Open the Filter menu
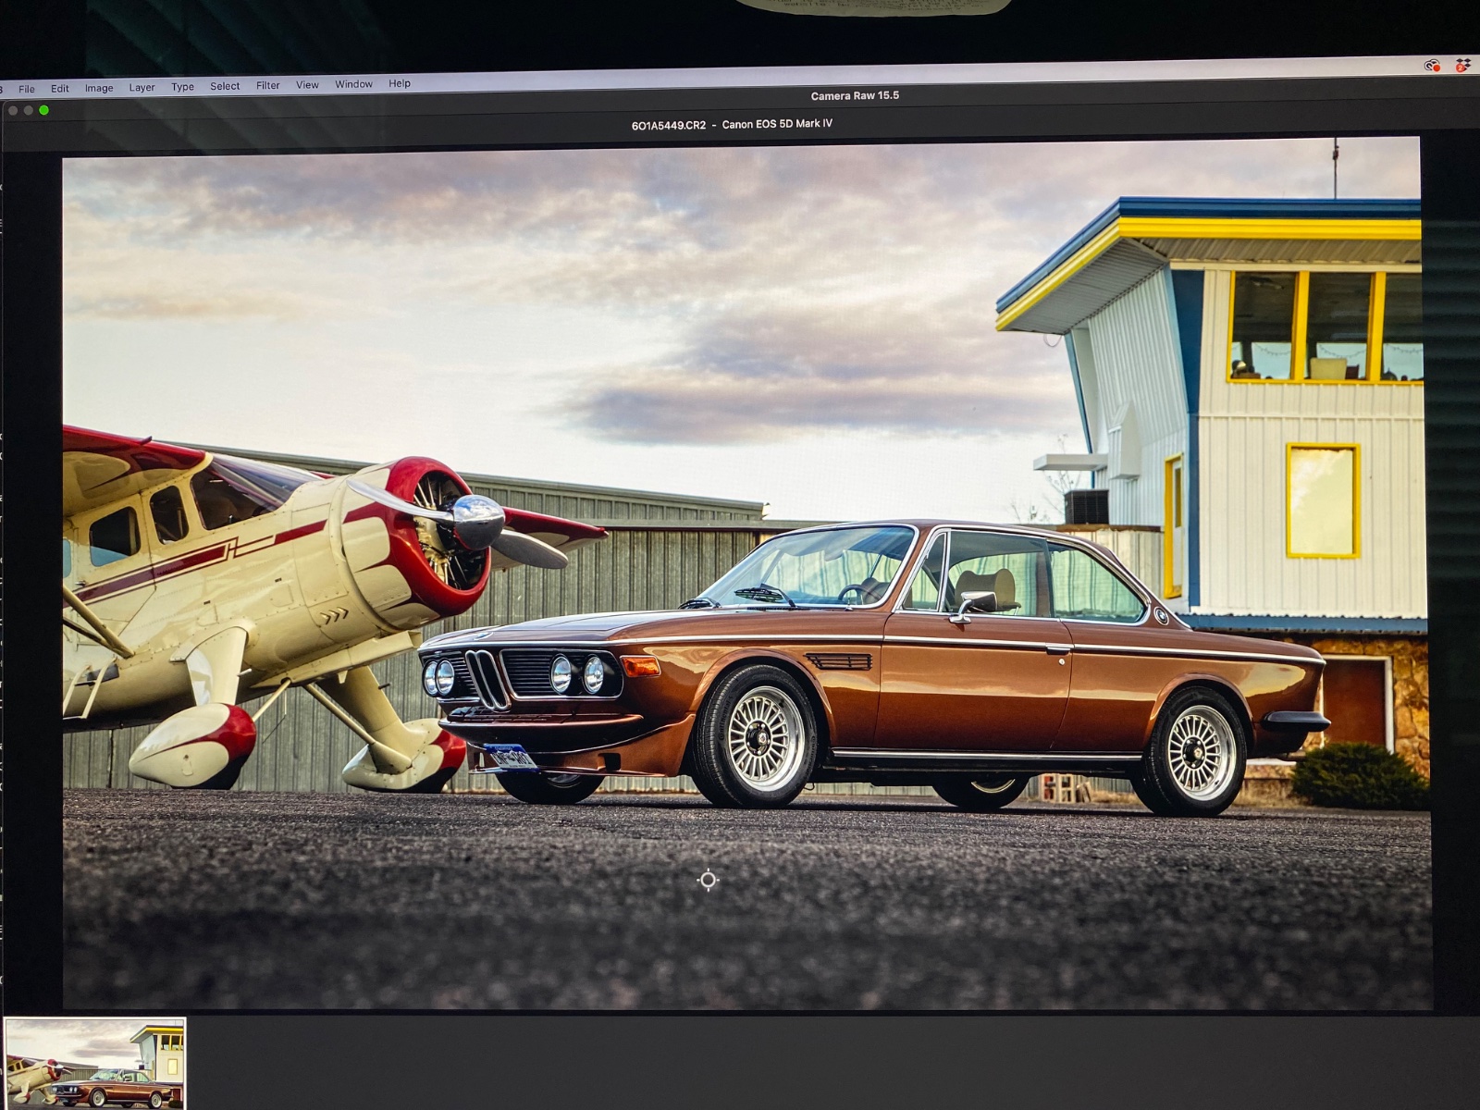Viewport: 1480px width, 1110px height. tap(267, 85)
